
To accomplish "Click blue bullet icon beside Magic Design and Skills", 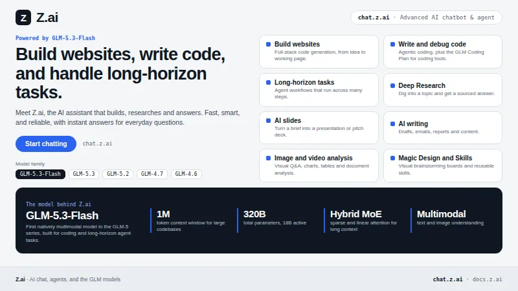I will [x=392, y=158].
